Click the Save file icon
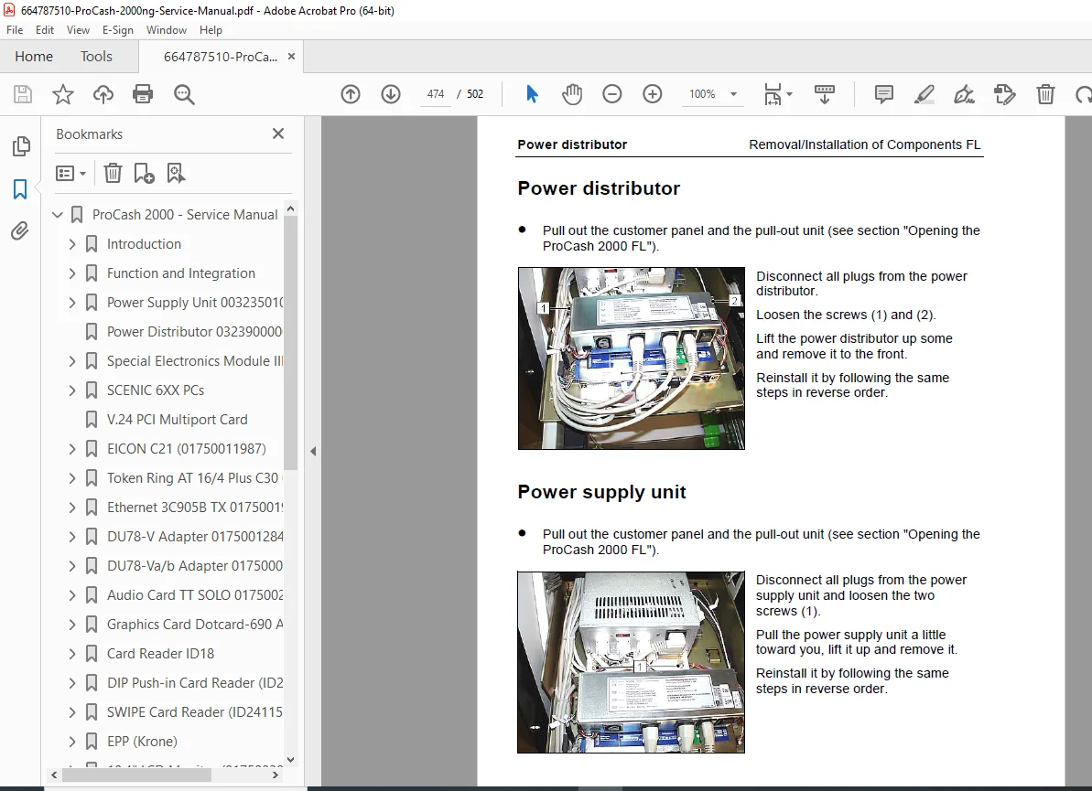This screenshot has height=791, width=1092. coord(23,94)
